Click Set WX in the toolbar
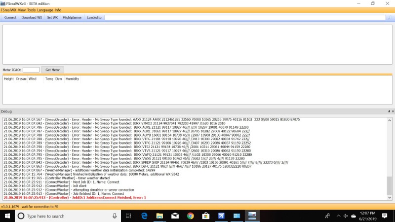395x222 pixels. (x=52, y=17)
